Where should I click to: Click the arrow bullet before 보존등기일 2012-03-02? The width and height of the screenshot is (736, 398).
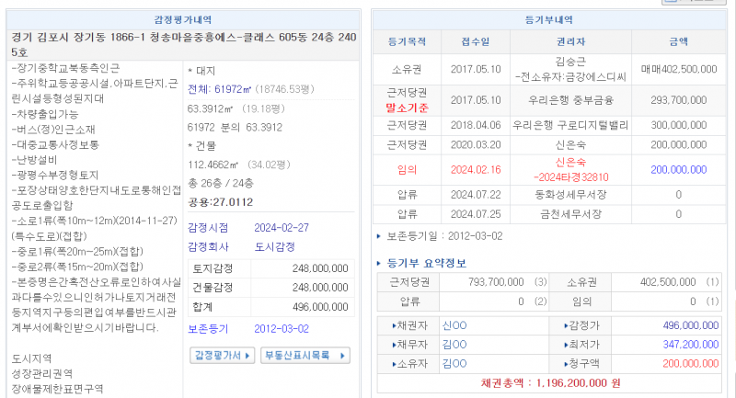[x=381, y=237]
